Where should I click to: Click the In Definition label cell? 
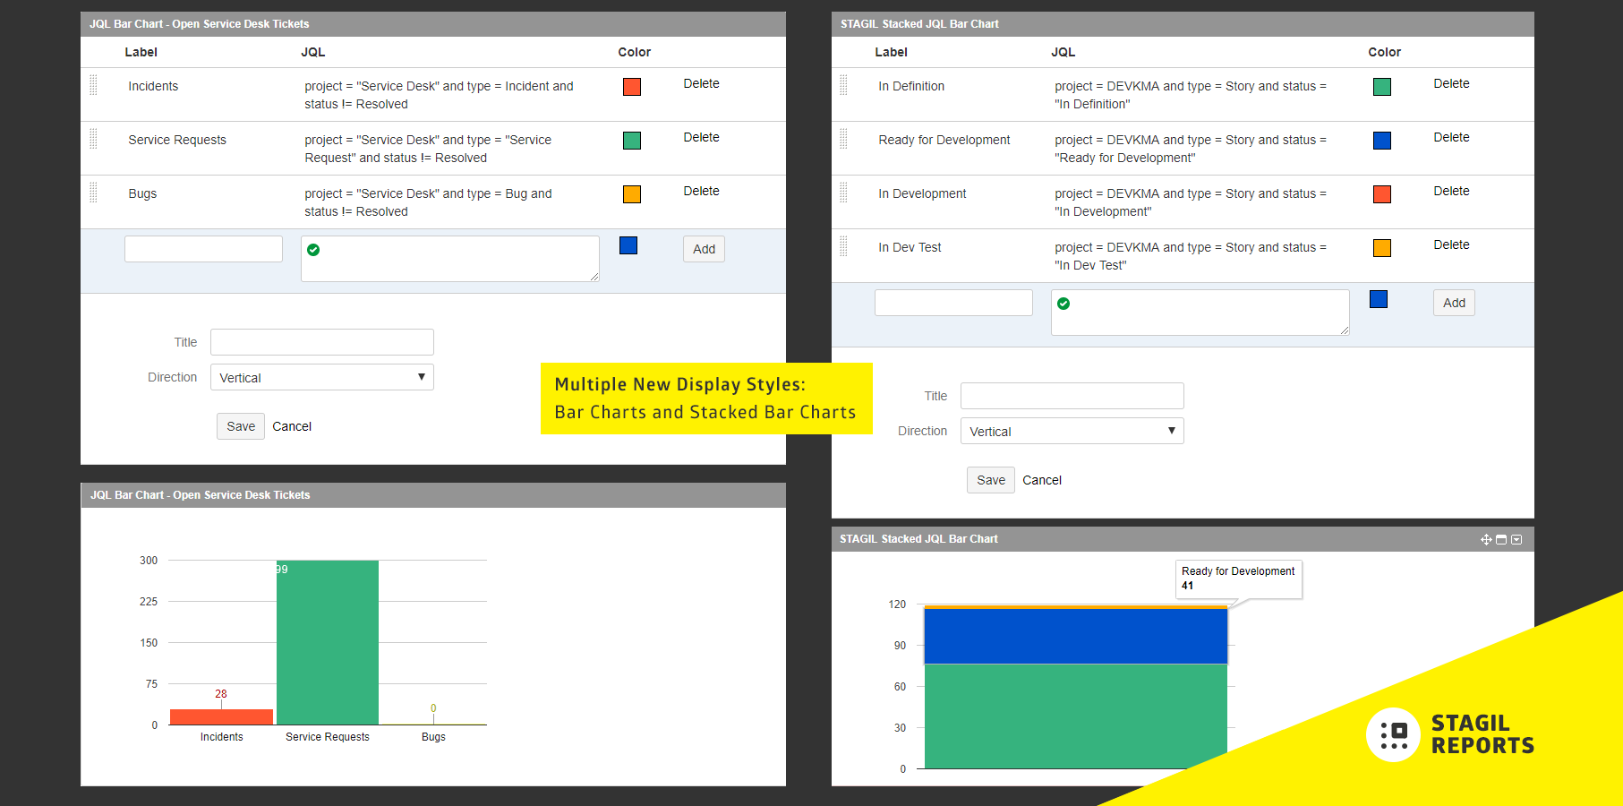pos(911,86)
